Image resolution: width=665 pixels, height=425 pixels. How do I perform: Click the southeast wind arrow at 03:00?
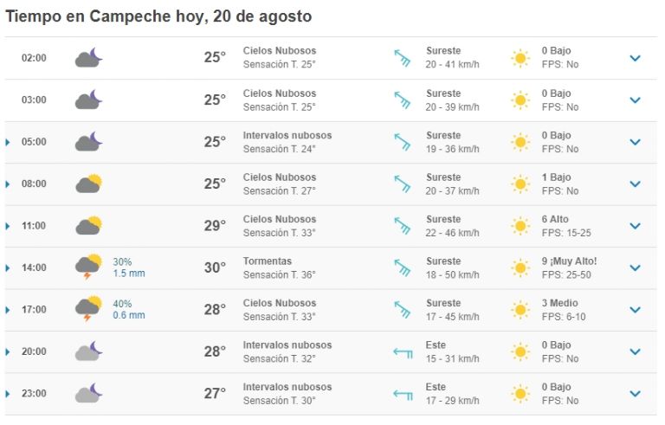point(402,100)
